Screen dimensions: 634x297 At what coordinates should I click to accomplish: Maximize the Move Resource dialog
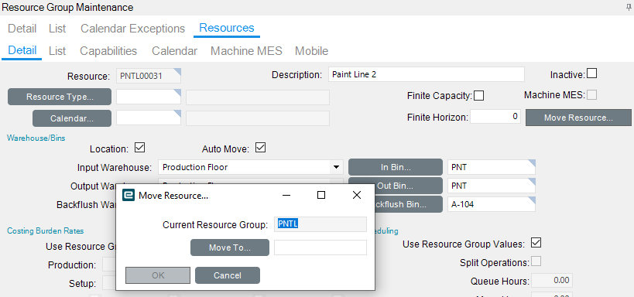tap(321, 195)
